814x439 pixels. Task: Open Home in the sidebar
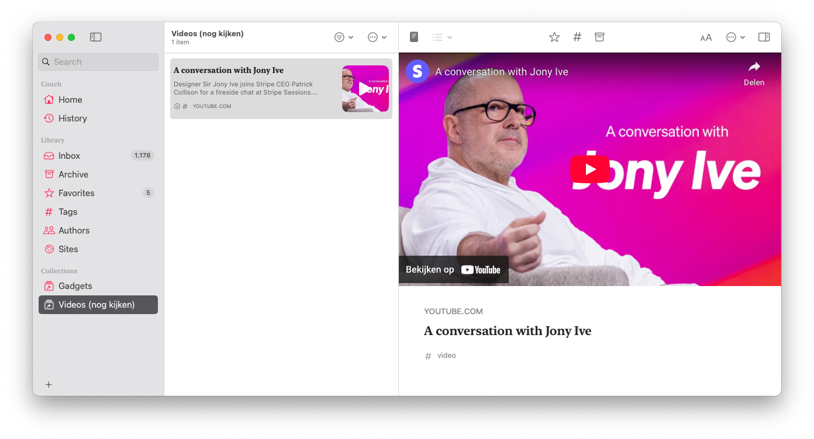(98, 100)
